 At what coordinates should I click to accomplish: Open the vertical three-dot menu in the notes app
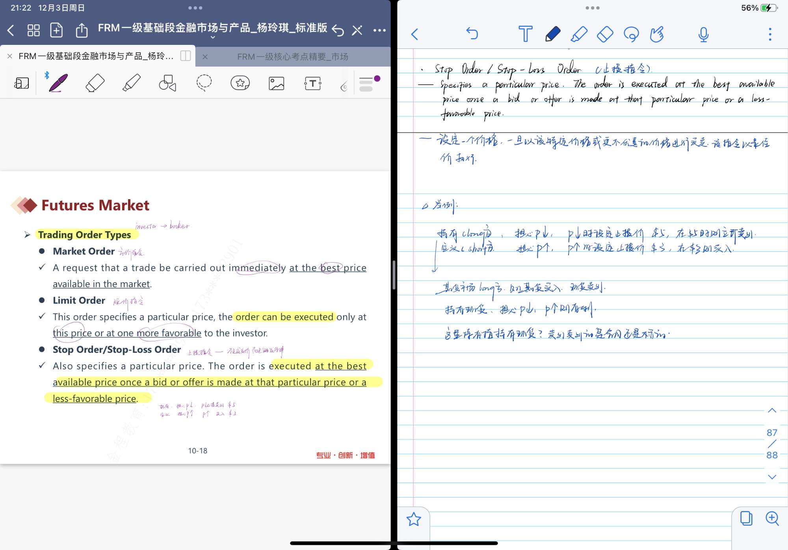pyautogui.click(x=770, y=34)
